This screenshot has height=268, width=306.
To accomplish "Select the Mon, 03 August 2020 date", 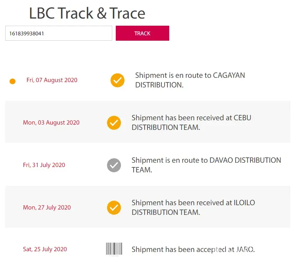I will [x=51, y=122].
